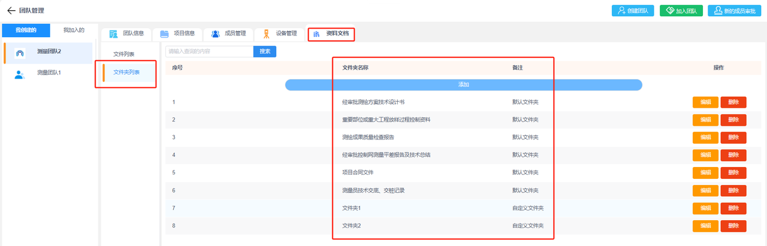The height and width of the screenshot is (246, 767).
Task: Click the 加入团队 button
Action: tap(681, 11)
